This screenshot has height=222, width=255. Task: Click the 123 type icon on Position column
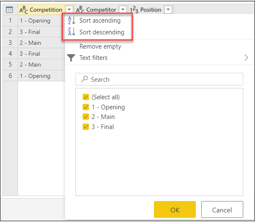tap(134, 9)
